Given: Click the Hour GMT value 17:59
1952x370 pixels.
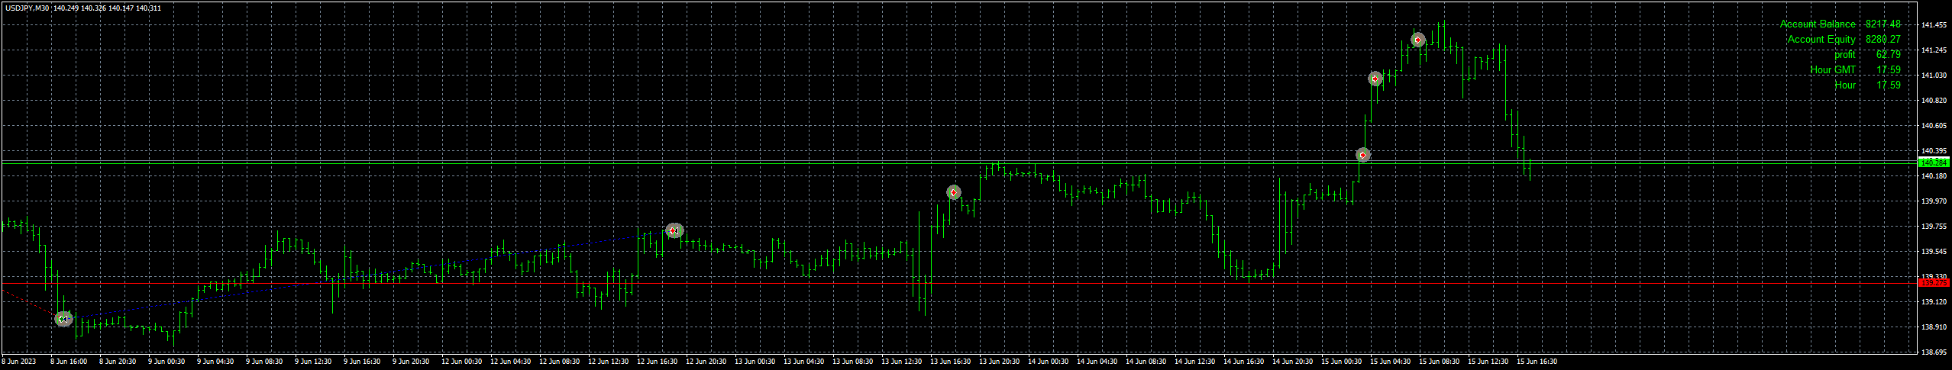Looking at the screenshot, I should point(1888,70).
